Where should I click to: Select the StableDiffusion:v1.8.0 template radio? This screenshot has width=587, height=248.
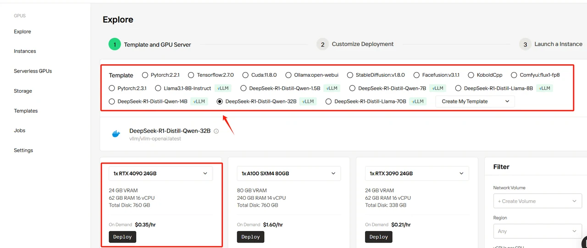tap(350, 75)
